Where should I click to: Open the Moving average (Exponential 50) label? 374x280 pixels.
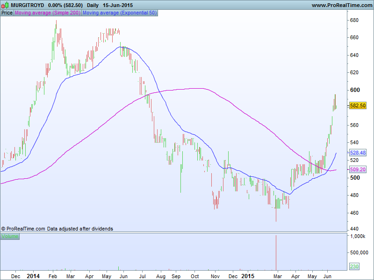[x=120, y=13]
